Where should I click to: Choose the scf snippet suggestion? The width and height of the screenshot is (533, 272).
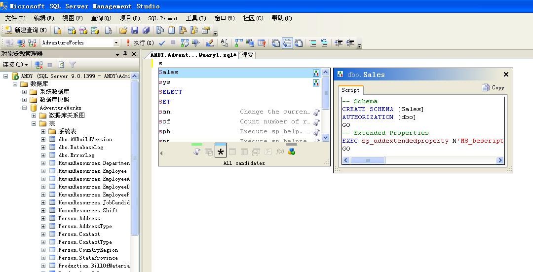(239, 122)
